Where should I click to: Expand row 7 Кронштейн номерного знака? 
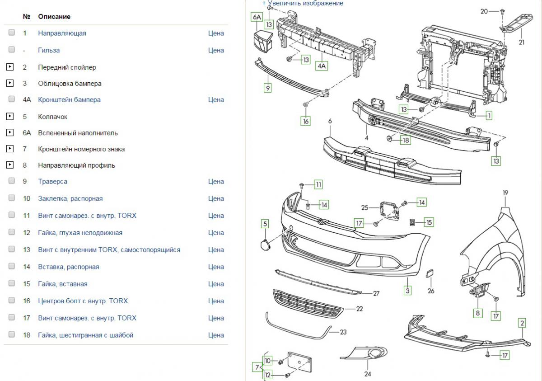[9, 149]
